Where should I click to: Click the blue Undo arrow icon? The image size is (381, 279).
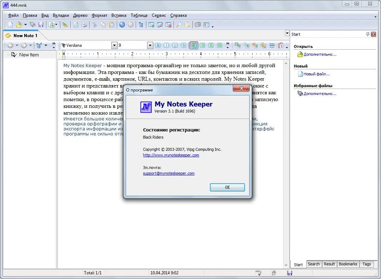tap(122, 25)
